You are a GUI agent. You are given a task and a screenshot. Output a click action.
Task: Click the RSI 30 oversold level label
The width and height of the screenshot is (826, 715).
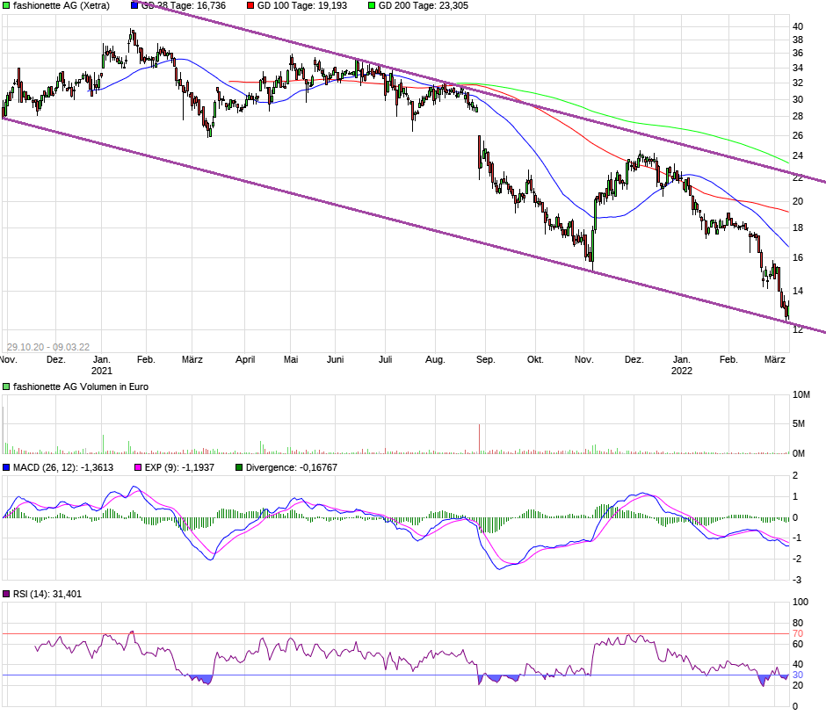(798, 675)
